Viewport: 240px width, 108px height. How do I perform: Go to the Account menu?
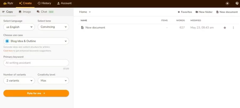click(x=64, y=3)
